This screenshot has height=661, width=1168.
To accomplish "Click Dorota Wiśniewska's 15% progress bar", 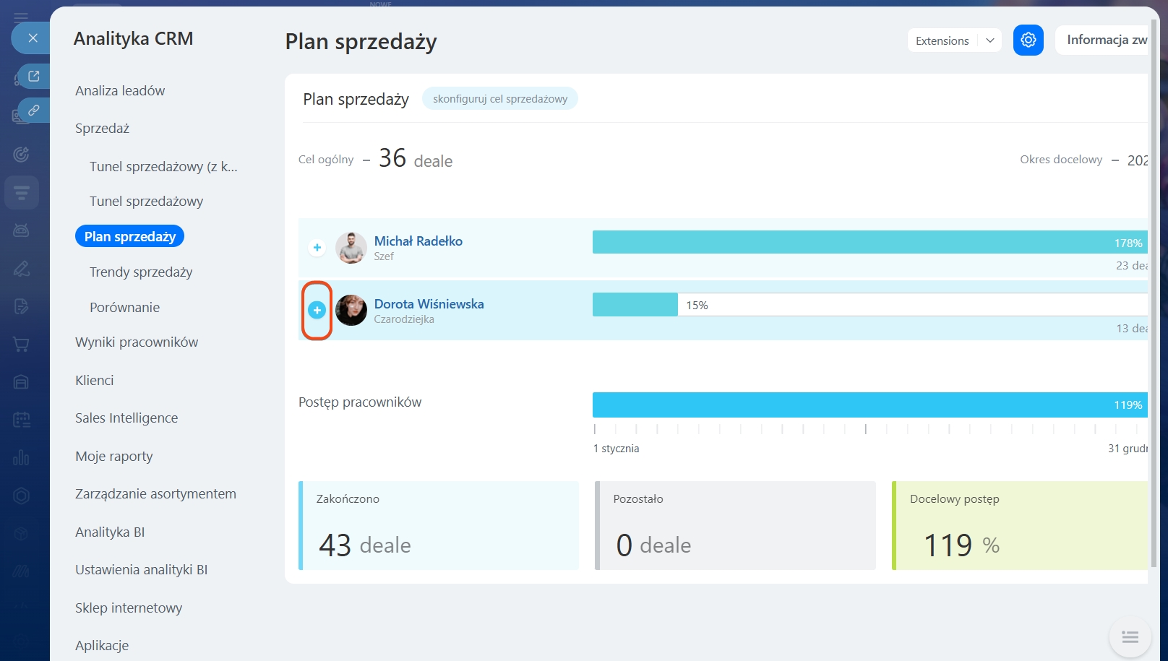I will click(x=870, y=305).
